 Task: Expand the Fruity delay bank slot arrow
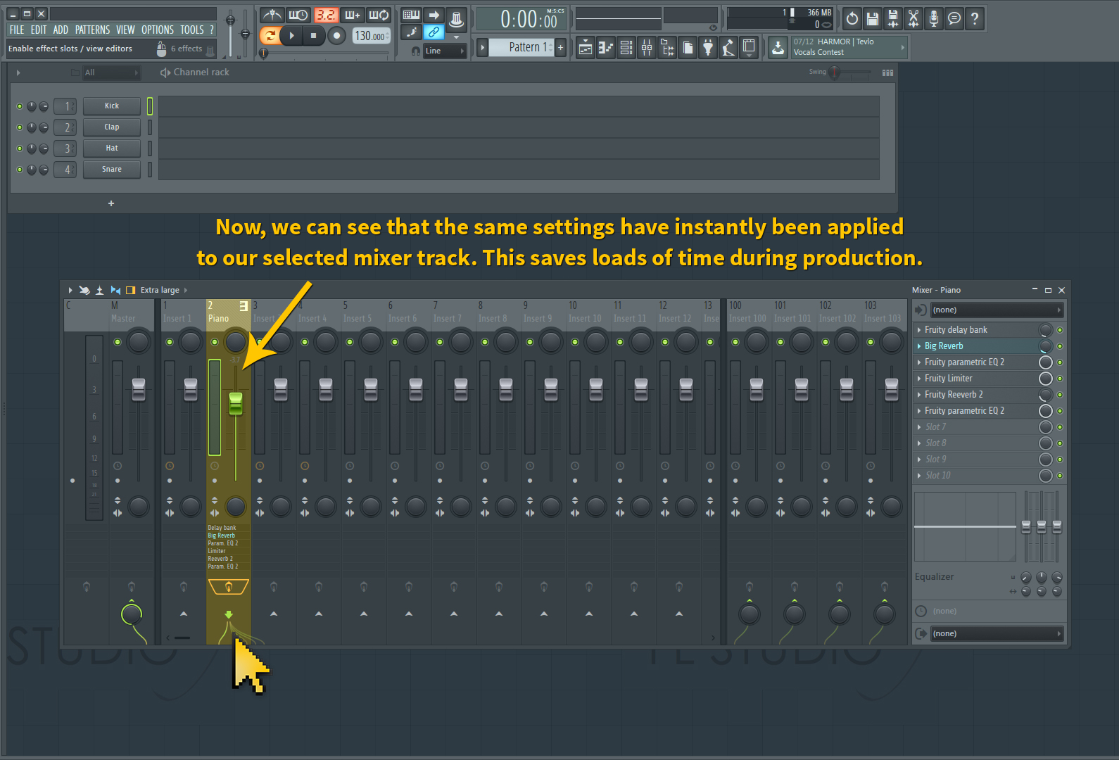tap(918, 329)
